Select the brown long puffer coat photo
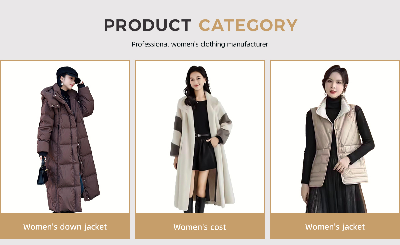The height and width of the screenshot is (245, 400). 65,137
